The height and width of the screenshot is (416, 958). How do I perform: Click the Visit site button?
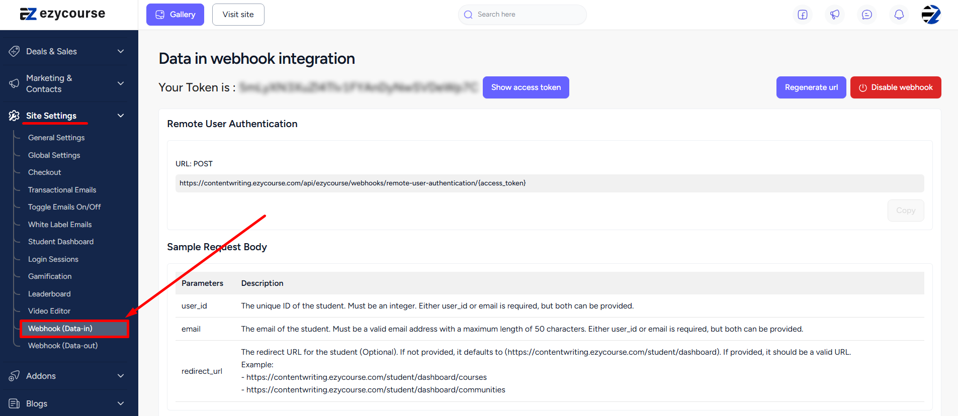pyautogui.click(x=238, y=15)
